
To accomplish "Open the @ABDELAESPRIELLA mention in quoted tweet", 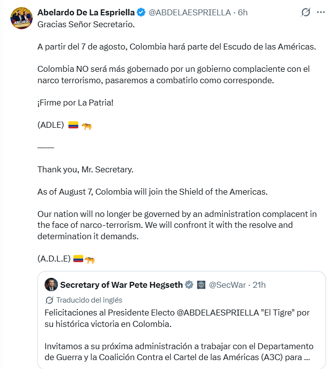I will pyautogui.click(x=218, y=313).
